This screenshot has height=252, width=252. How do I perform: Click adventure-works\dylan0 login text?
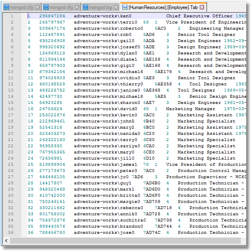pos(106,53)
